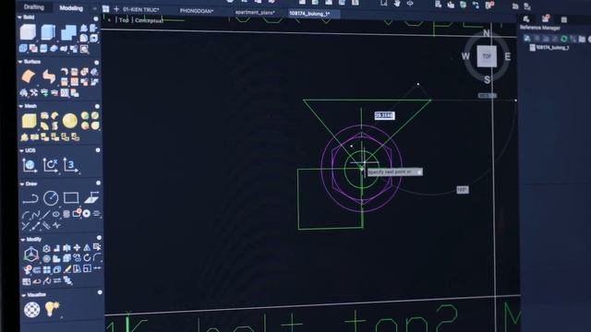Click the refresh icon in Reference Manager
591x332 pixels.
(x=564, y=39)
